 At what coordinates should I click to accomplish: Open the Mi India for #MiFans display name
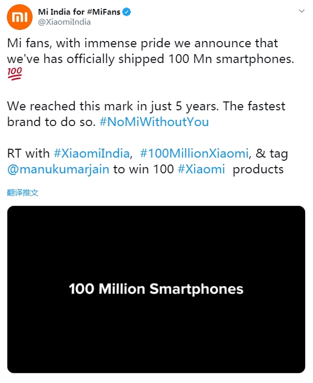click(79, 12)
